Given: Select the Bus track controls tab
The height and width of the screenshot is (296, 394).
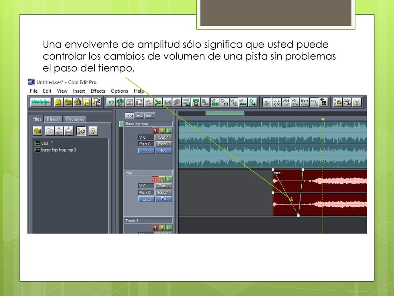Looking at the screenshot, I should click(150, 116).
